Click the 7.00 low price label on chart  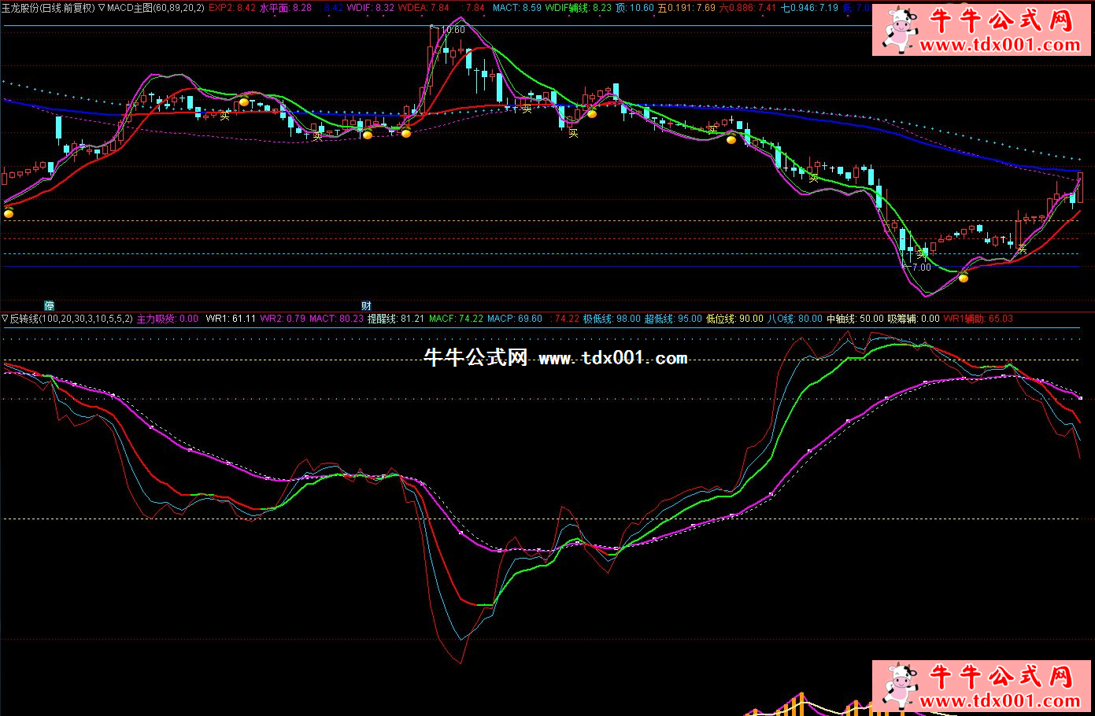click(x=921, y=268)
